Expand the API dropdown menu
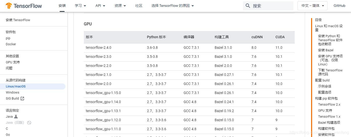351x137 pixels. [x=100, y=6]
